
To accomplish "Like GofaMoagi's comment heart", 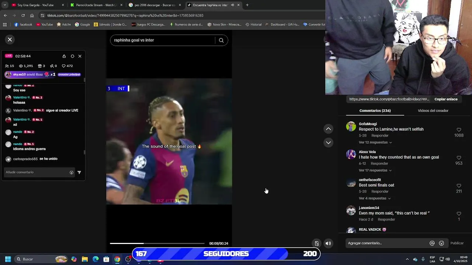I will (x=459, y=130).
